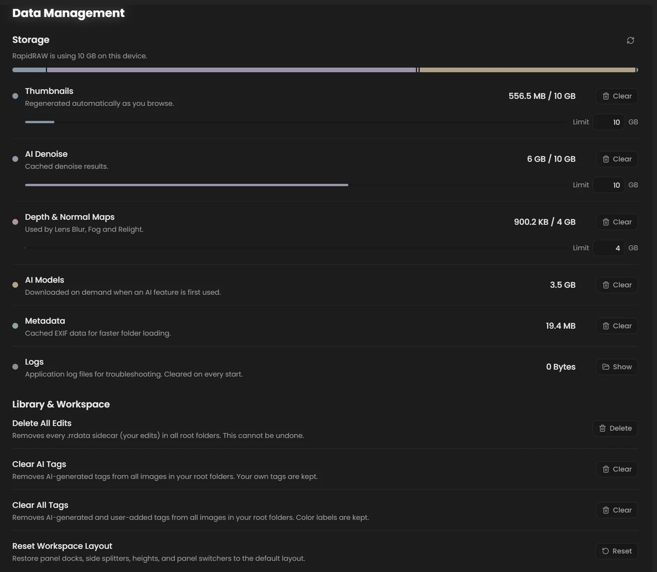Edit Depth & Normal Maps limit field
The width and height of the screenshot is (657, 572).
click(608, 248)
